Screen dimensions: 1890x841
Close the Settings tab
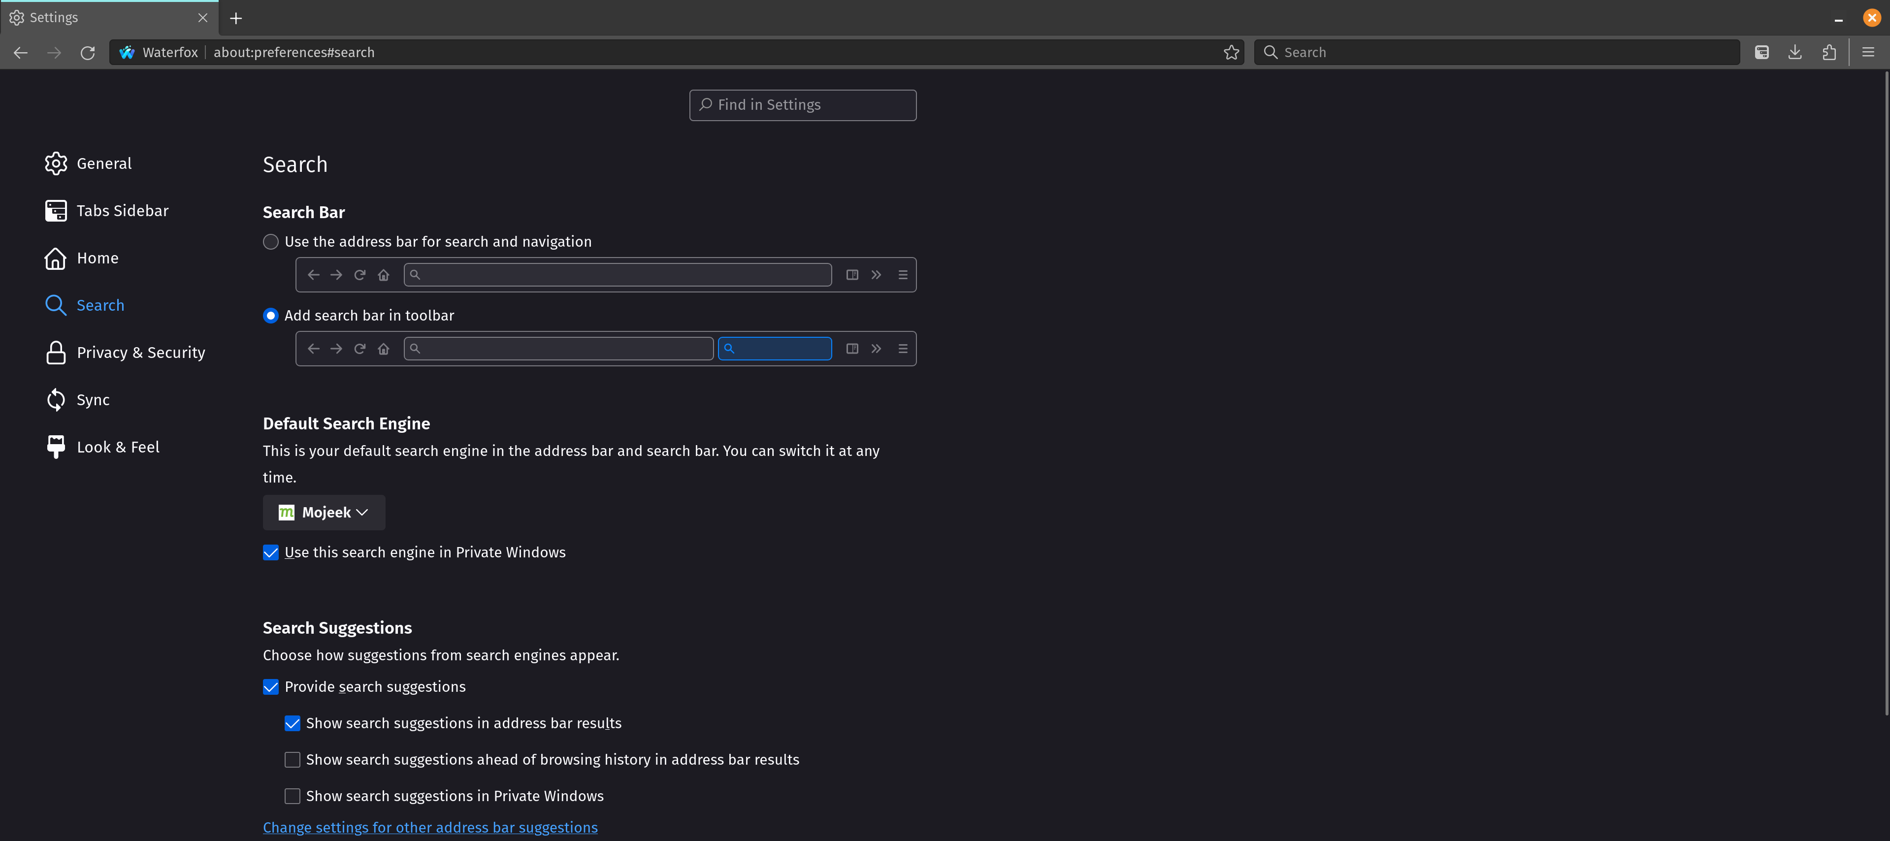click(202, 18)
